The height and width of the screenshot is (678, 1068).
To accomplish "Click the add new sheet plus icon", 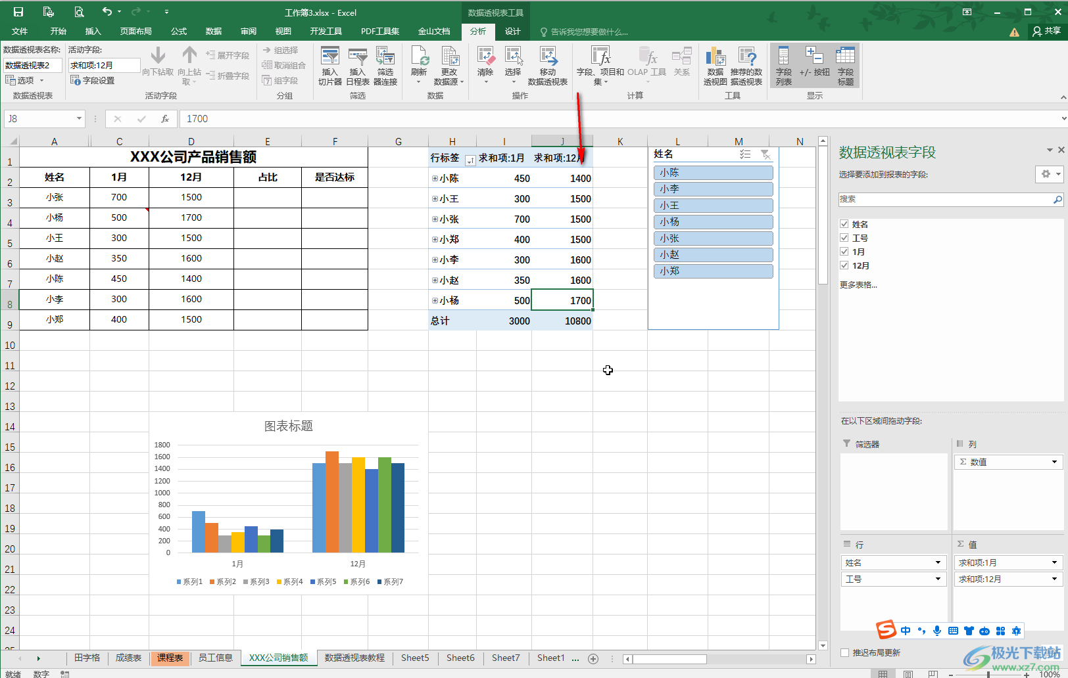I will (x=593, y=658).
